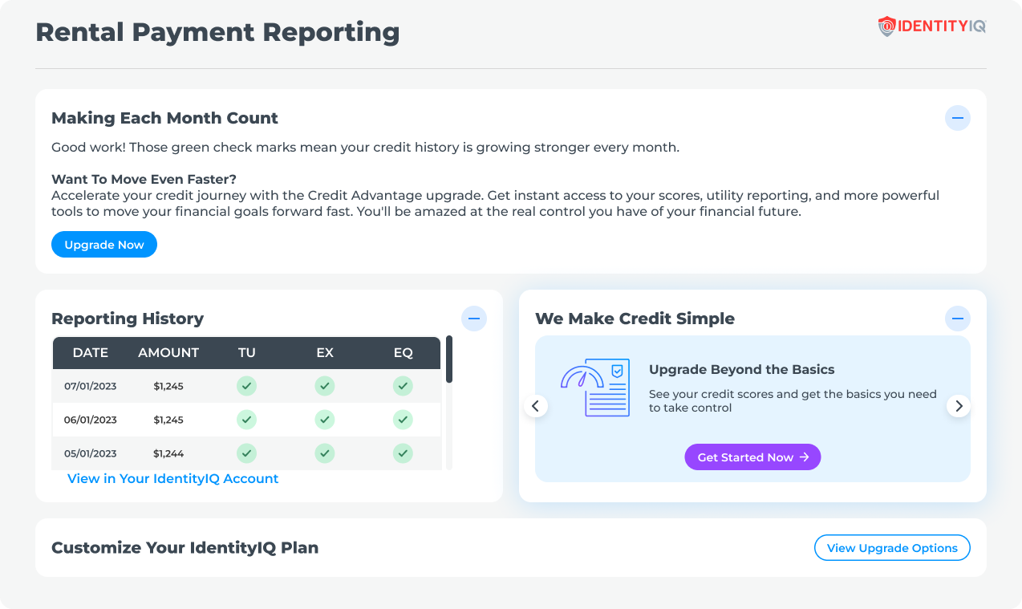Open View in Your IdentityIQ Account link

(172, 478)
